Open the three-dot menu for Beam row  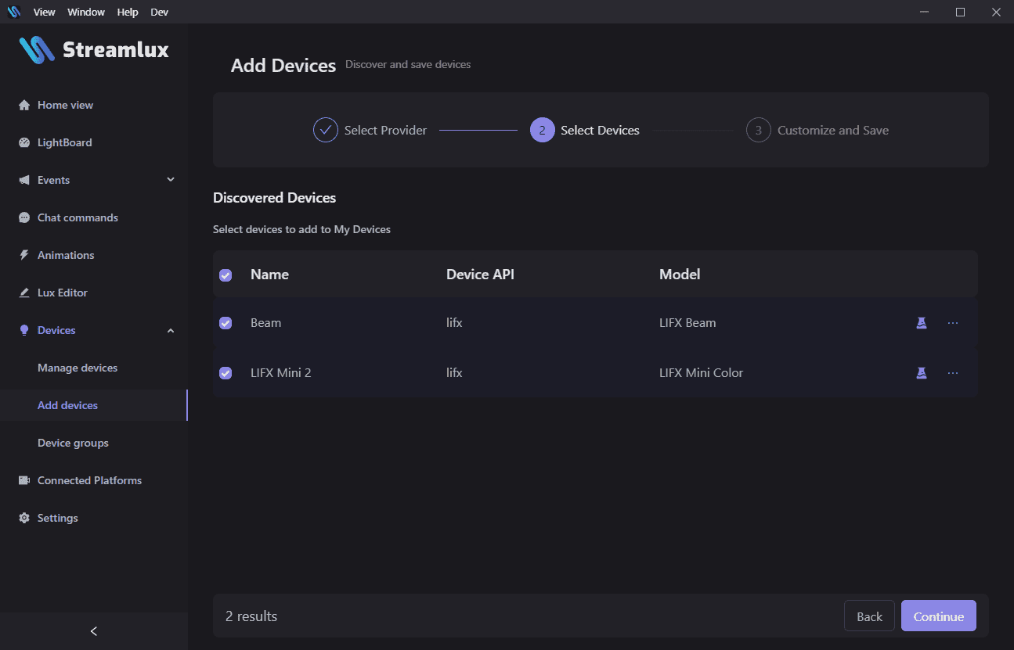coord(953,323)
